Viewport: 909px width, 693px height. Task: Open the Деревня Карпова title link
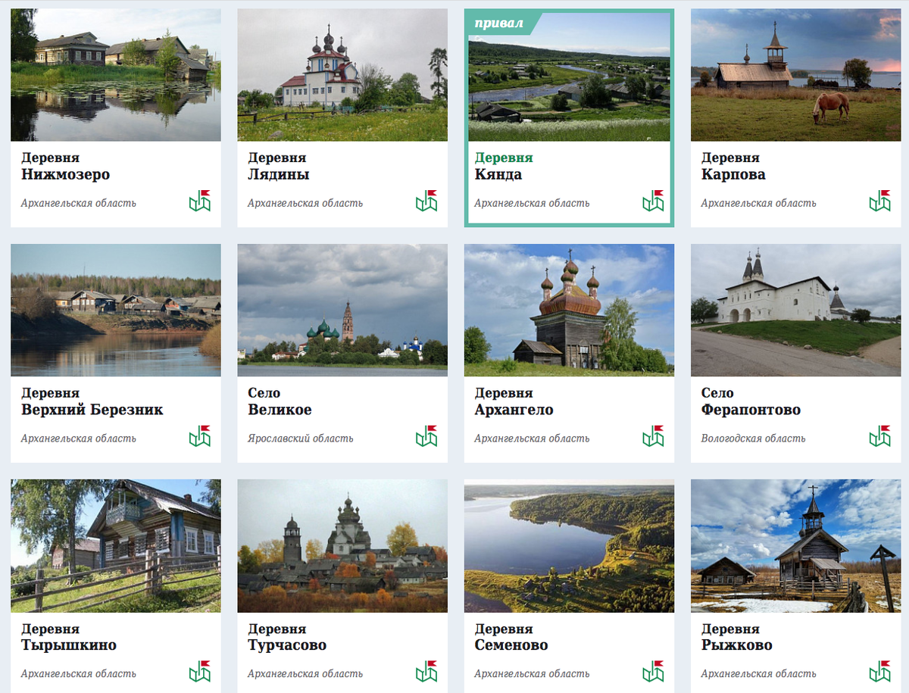pyautogui.click(x=733, y=167)
